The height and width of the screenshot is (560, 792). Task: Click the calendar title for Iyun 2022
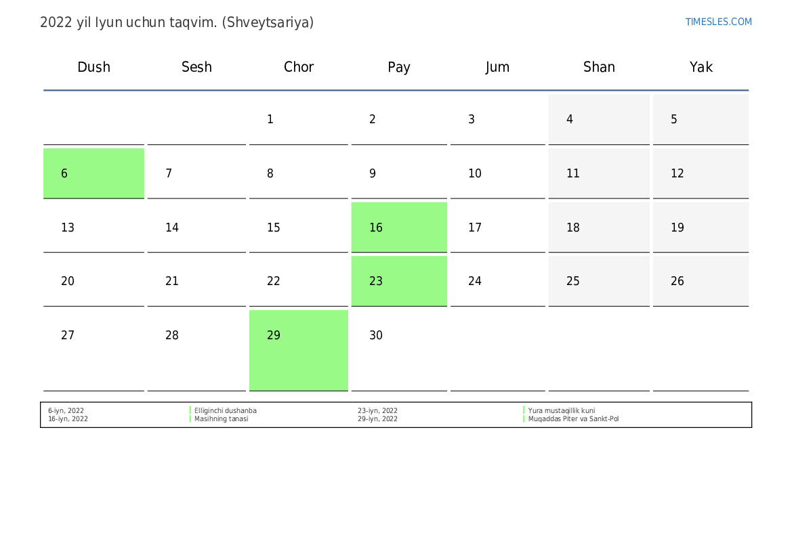(177, 22)
